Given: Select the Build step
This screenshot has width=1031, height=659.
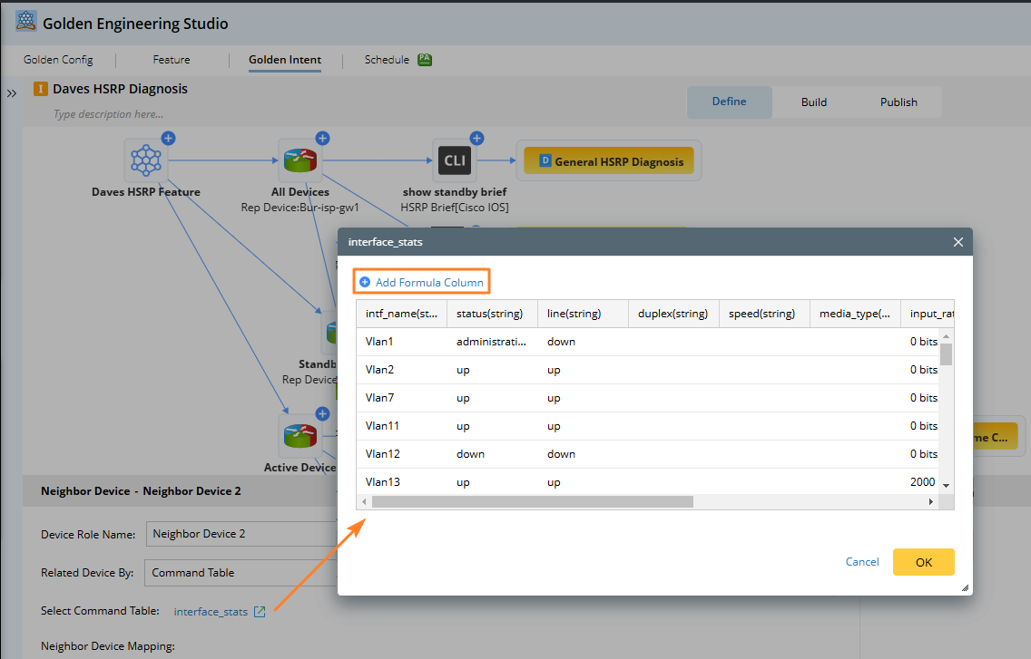Looking at the screenshot, I should pyautogui.click(x=813, y=102).
